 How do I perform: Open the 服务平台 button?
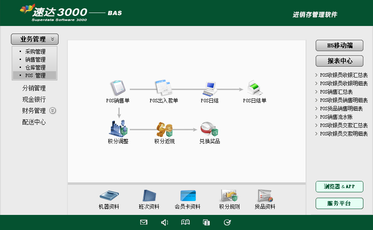(339, 204)
